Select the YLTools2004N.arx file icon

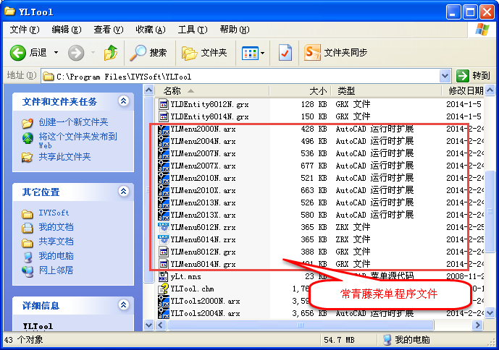click(163, 313)
